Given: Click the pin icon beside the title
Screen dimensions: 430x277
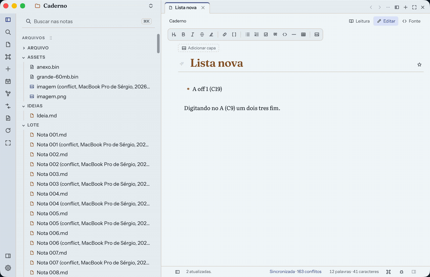Looking at the screenshot, I should click(x=181, y=64).
